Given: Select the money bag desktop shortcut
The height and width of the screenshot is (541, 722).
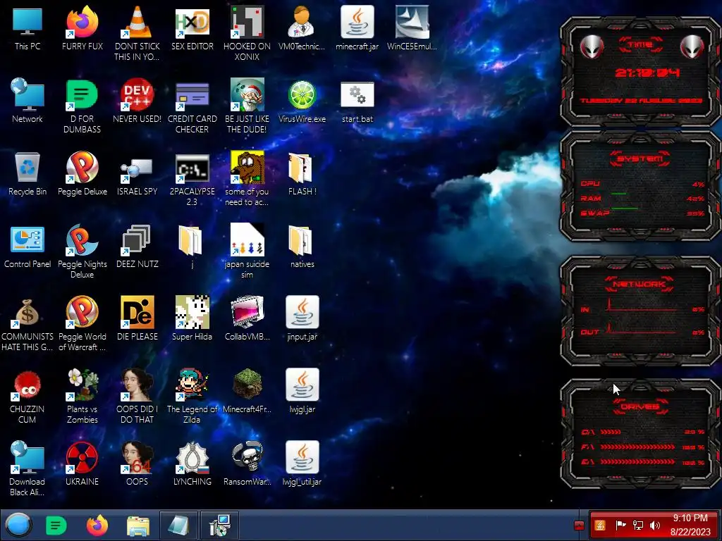Looking at the screenshot, I should [x=27, y=323].
